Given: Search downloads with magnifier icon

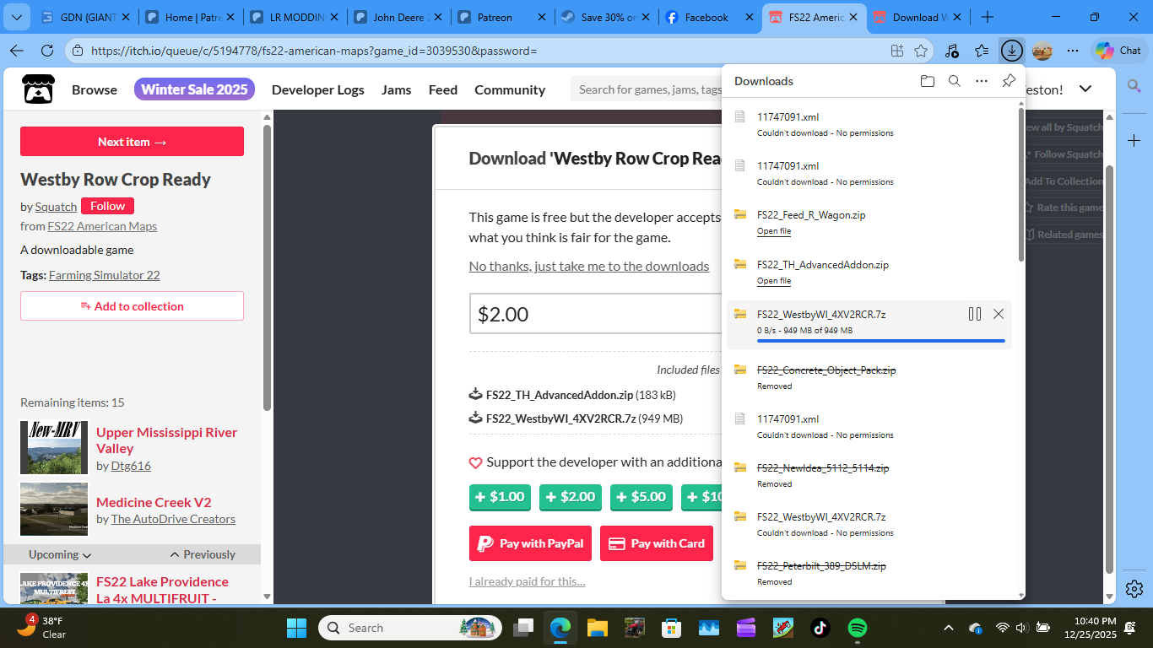Looking at the screenshot, I should click(x=955, y=81).
